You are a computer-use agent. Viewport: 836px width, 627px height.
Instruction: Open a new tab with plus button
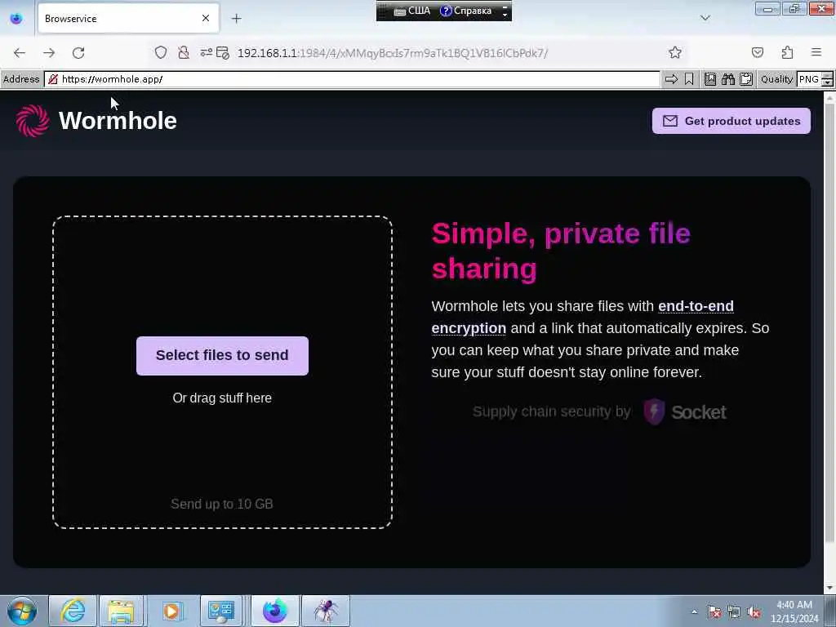237,19
